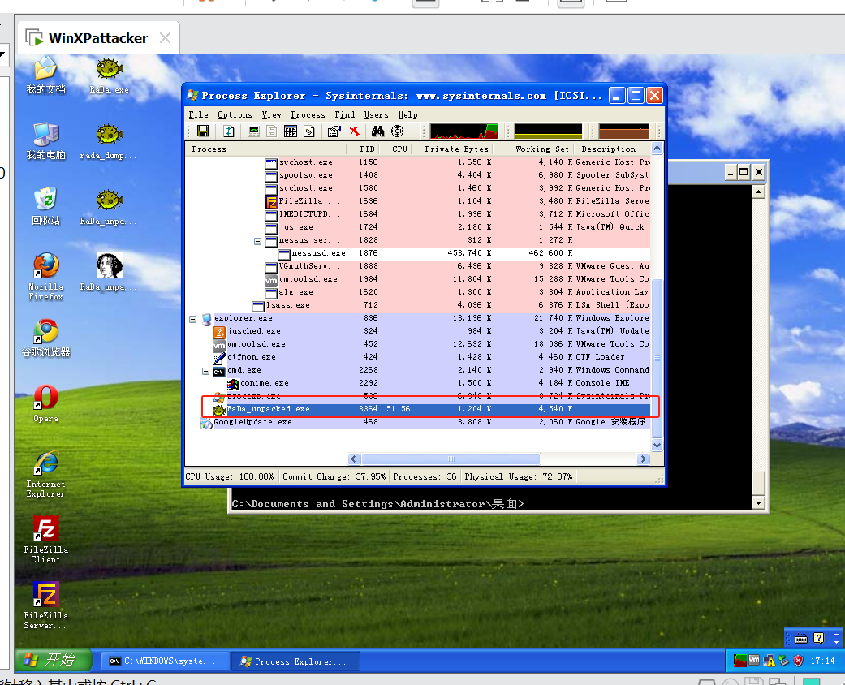Screen dimensions: 845x685
Task: Click the Refresh Now toolbar icon
Action: tap(229, 131)
